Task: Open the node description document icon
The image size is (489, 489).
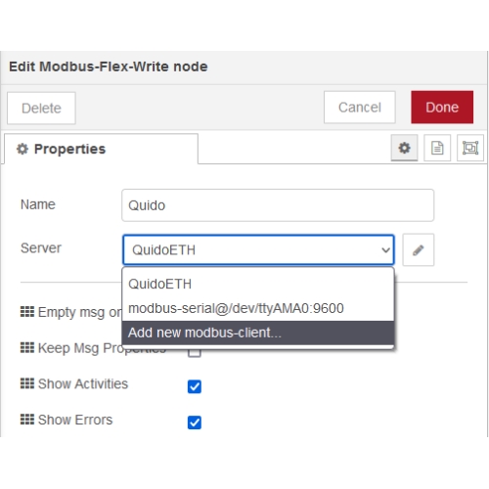Action: tap(437, 148)
